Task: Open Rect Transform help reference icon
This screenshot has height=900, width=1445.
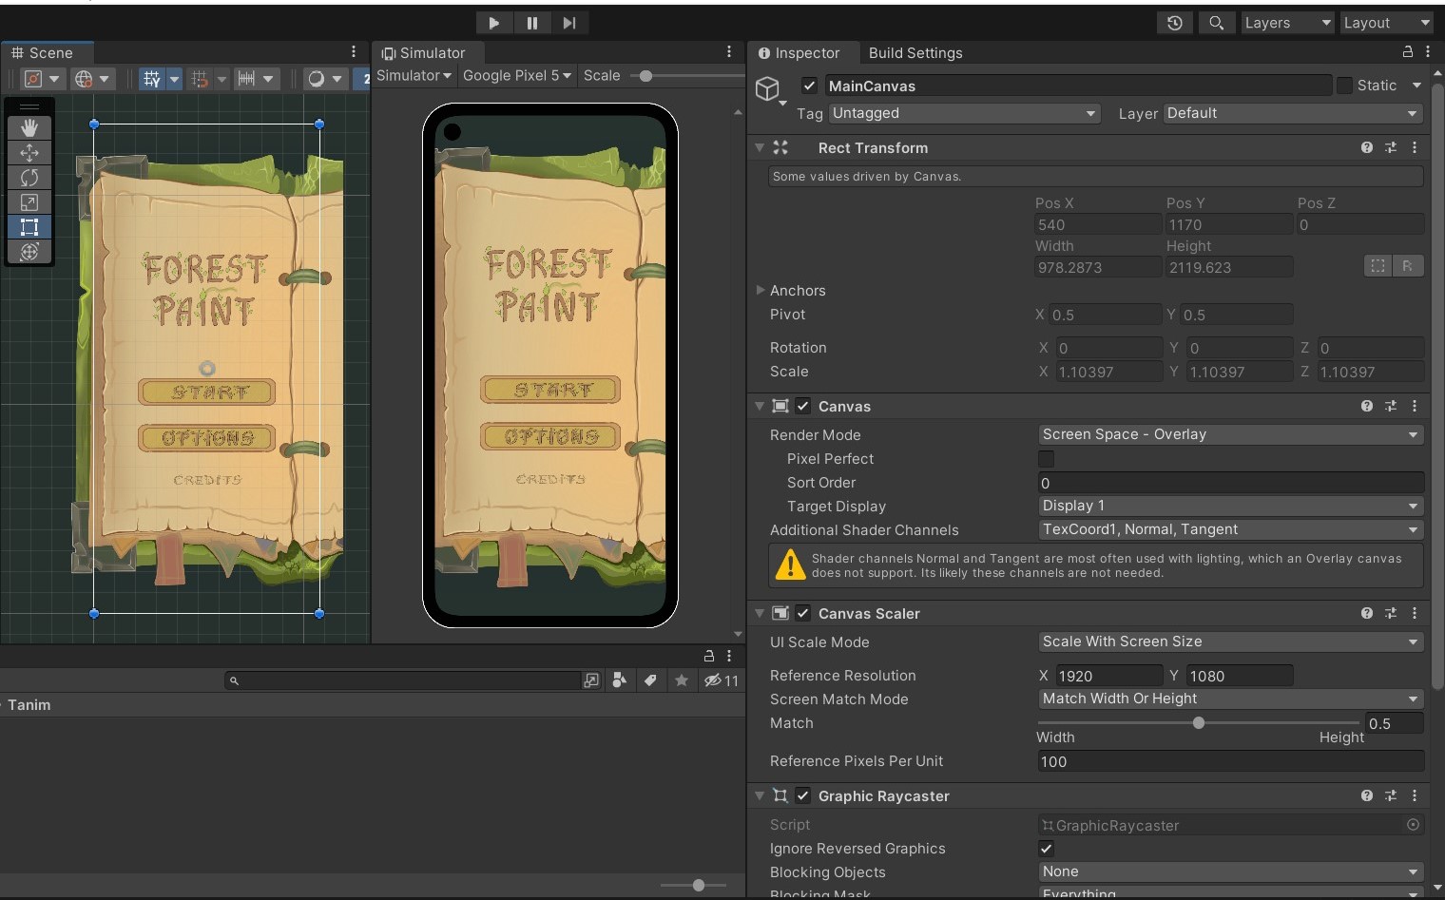Action: coord(1367,147)
